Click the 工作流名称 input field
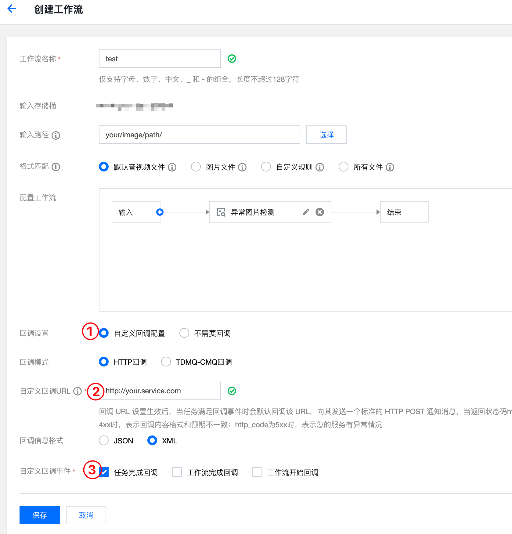This screenshot has height=534, width=512. pyautogui.click(x=160, y=59)
